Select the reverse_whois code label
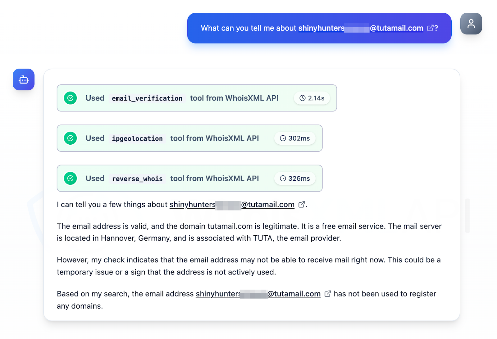The height and width of the screenshot is (339, 497). click(137, 179)
